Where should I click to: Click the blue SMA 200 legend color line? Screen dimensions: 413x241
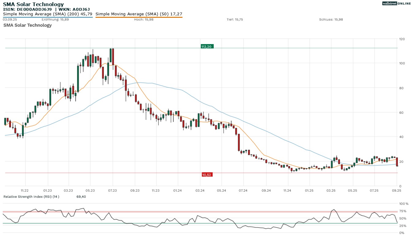[48, 17]
